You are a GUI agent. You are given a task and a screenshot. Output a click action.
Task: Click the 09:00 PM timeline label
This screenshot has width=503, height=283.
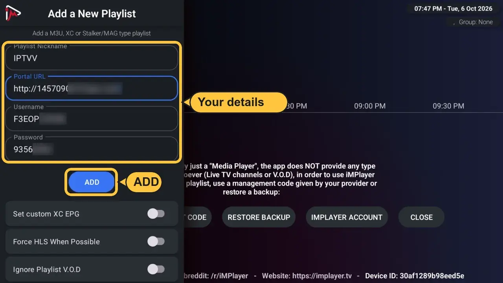[370, 106]
